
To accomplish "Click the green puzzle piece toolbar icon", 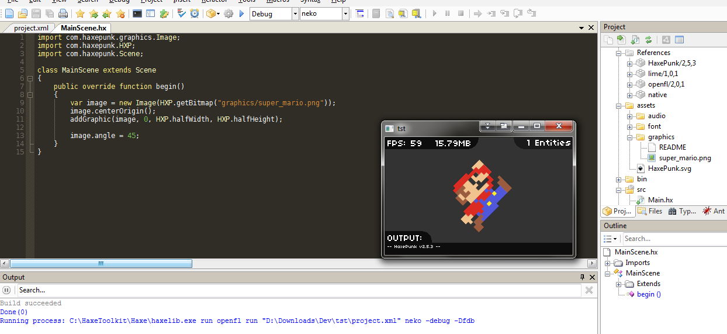I will click(164, 13).
